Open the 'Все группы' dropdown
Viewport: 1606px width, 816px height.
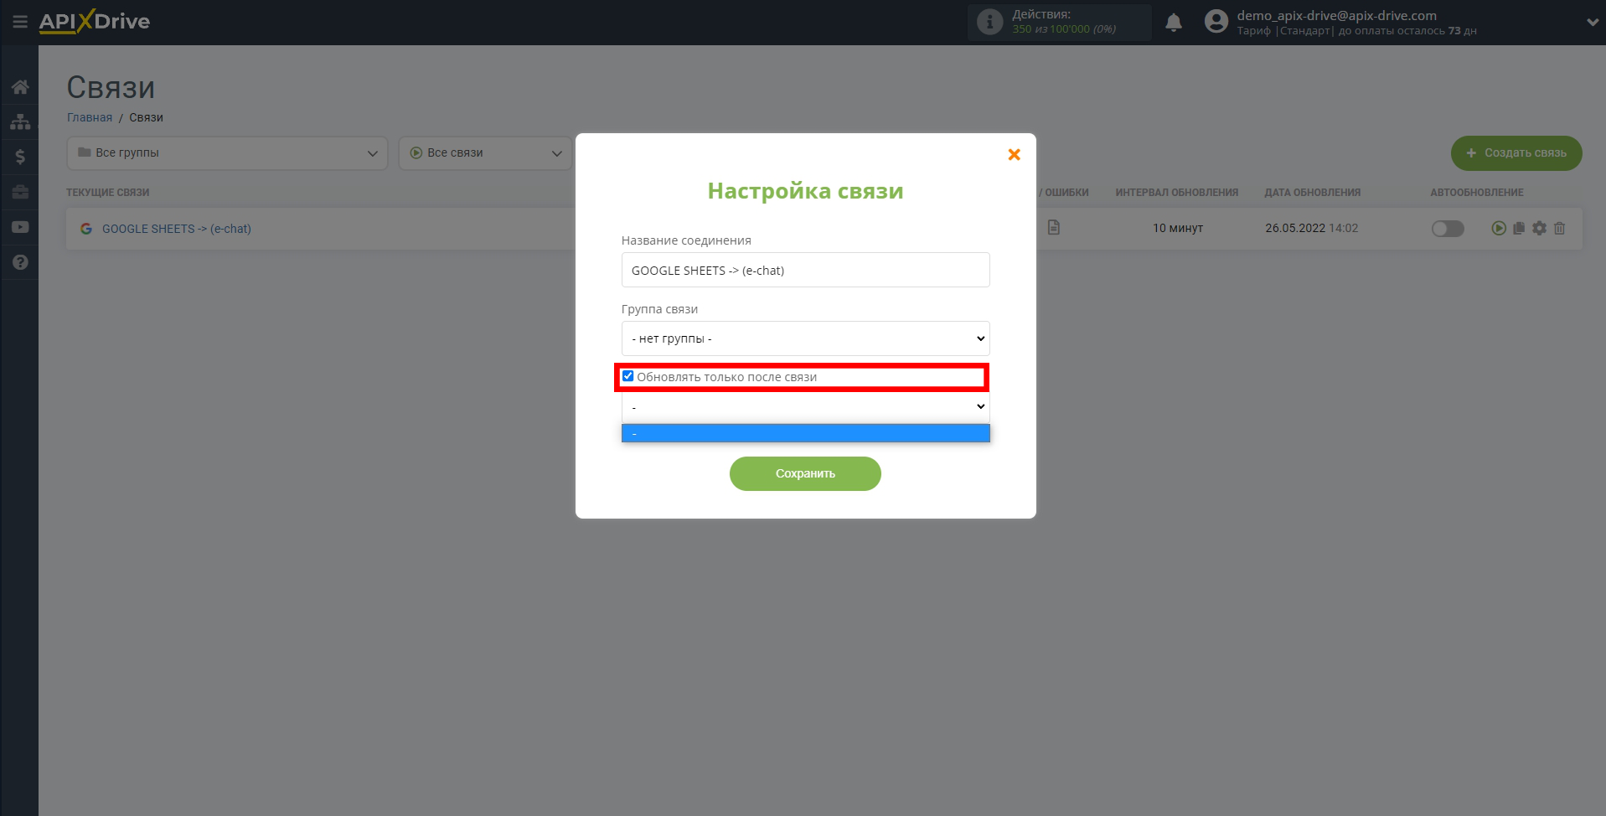pyautogui.click(x=227, y=153)
